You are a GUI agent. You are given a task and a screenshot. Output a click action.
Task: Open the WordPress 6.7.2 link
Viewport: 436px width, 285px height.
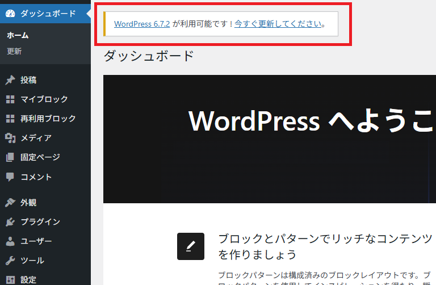(x=142, y=24)
